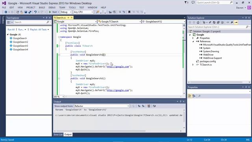The width and height of the screenshot is (252, 142).
Task: Open the notifications flag icon
Action: 186,2
